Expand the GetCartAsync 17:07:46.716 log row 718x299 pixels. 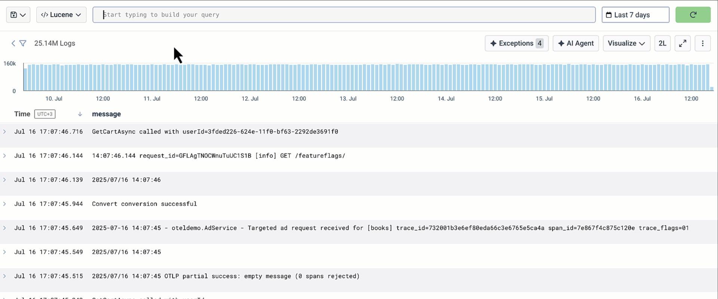click(x=4, y=131)
